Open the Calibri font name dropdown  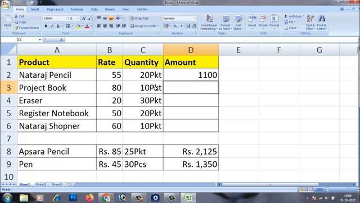(x=66, y=19)
